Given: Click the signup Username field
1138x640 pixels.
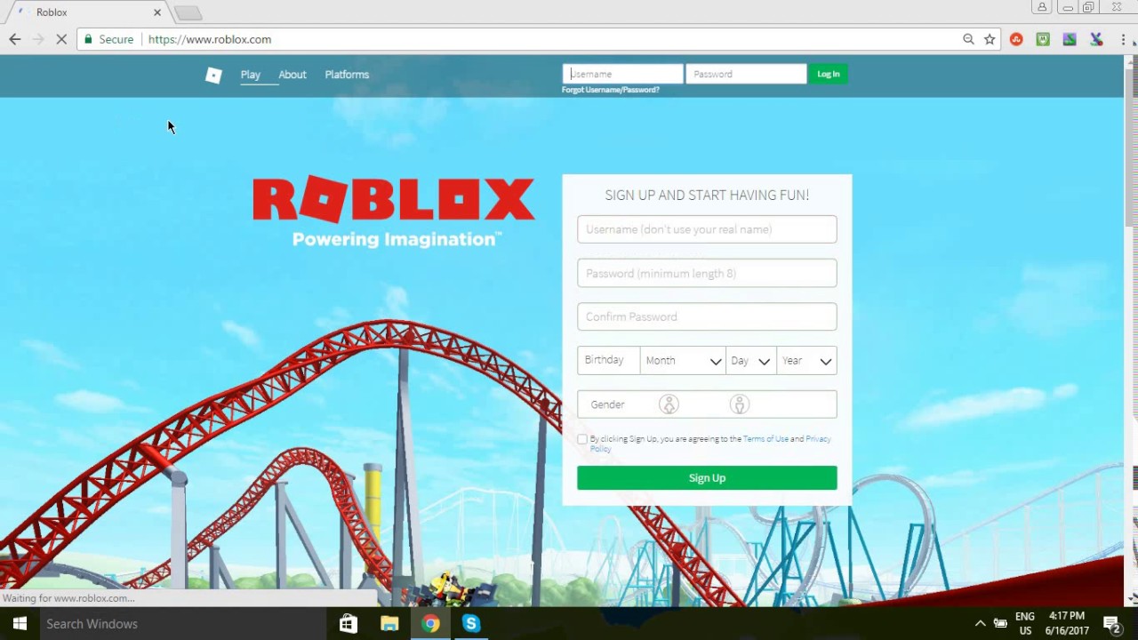Looking at the screenshot, I should [707, 229].
